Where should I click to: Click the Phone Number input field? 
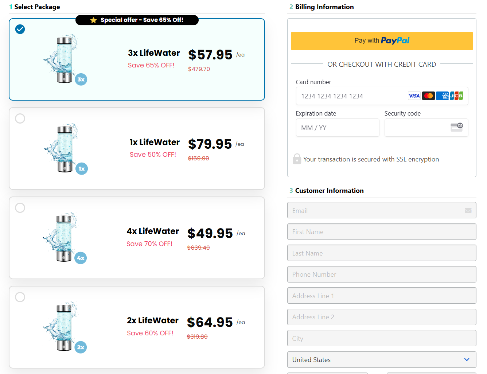(x=382, y=274)
